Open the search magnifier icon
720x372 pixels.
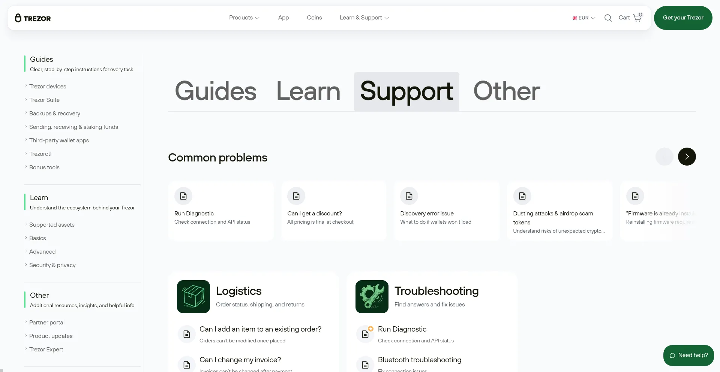point(608,18)
